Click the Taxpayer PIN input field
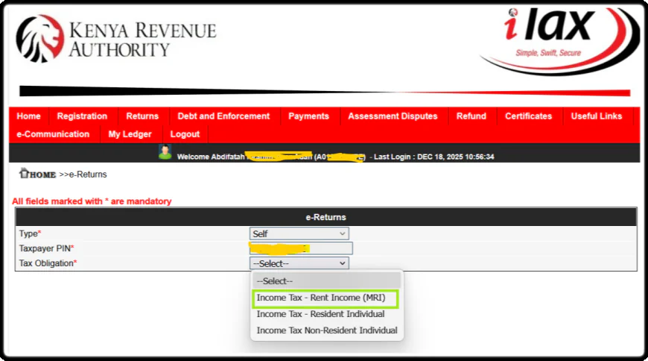This screenshot has width=648, height=361. click(301, 248)
